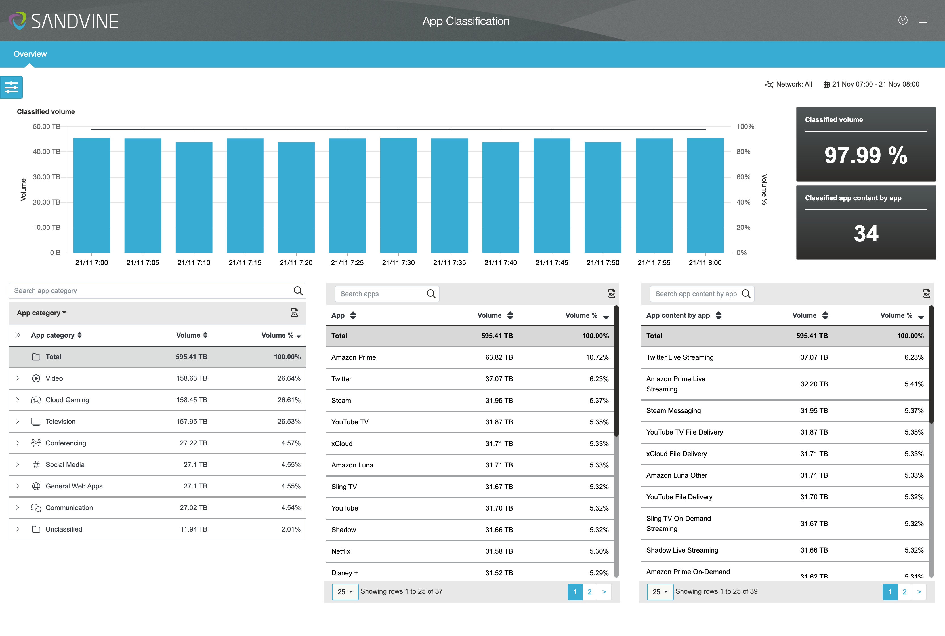Image resolution: width=945 pixels, height=636 pixels.
Task: Click the 21/11 7:30 chart bar
Action: (398, 195)
